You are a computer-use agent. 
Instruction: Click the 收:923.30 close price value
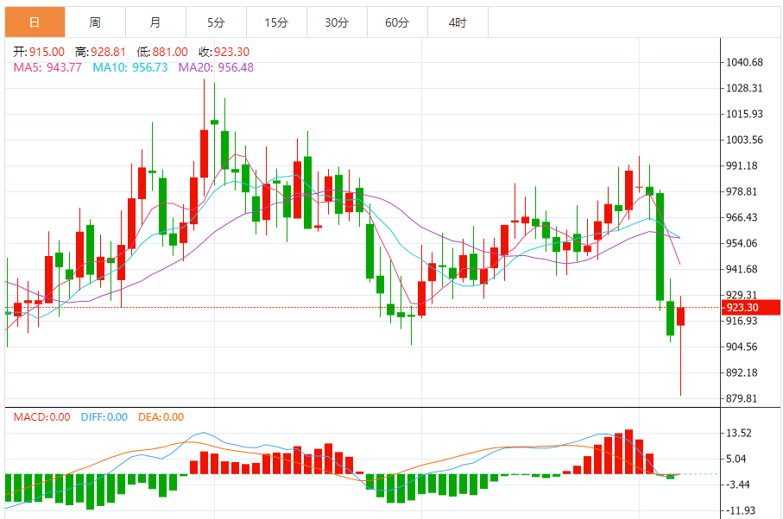[224, 52]
